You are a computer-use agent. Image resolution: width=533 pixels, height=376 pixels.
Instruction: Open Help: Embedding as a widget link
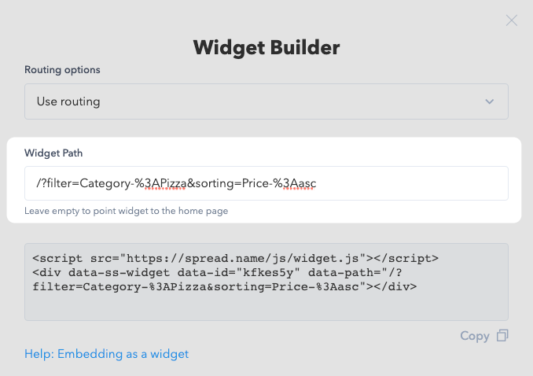click(x=106, y=354)
